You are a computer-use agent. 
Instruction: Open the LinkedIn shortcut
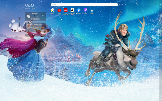pyautogui.click(x=92, y=10)
